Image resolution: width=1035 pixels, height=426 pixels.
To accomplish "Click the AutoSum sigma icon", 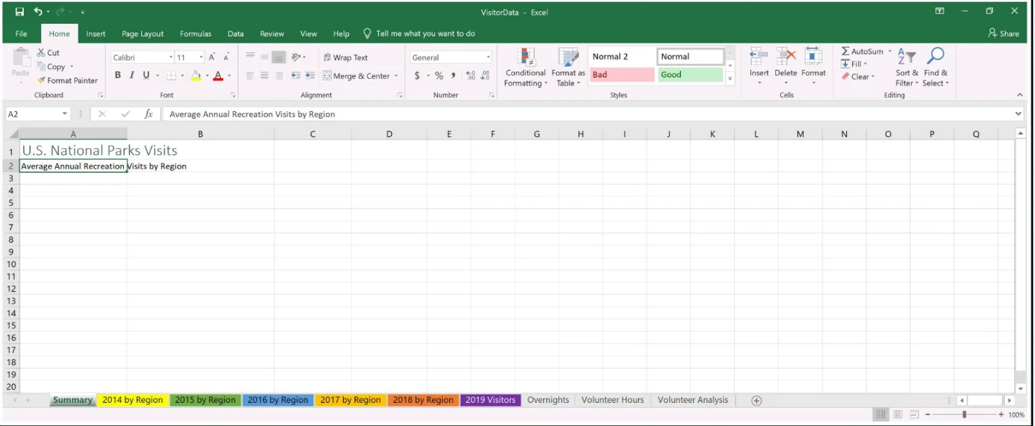I will pos(845,52).
